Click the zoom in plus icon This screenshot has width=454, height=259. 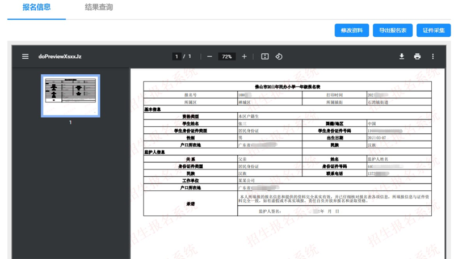point(245,57)
